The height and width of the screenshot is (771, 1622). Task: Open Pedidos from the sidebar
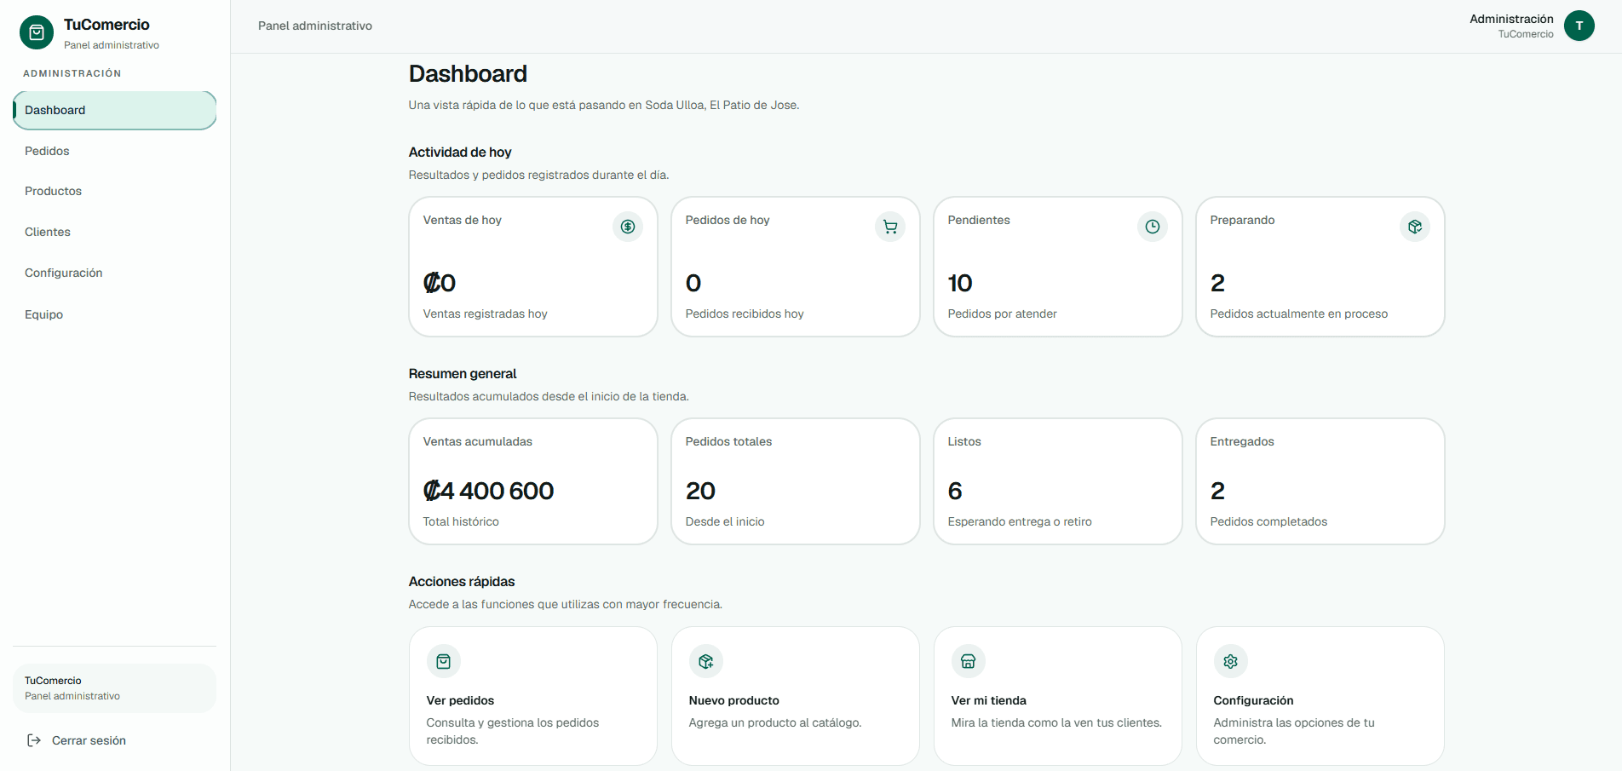(115, 151)
